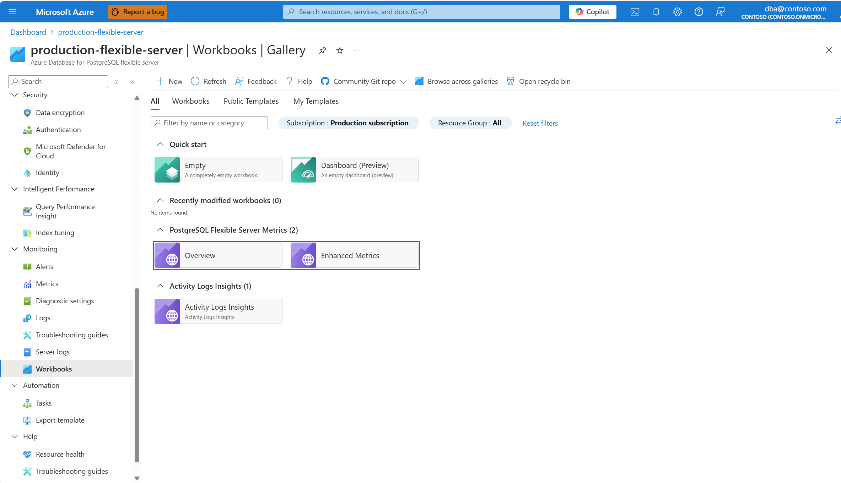Click the notifications bell icon
841x483 pixels.
[x=656, y=12]
